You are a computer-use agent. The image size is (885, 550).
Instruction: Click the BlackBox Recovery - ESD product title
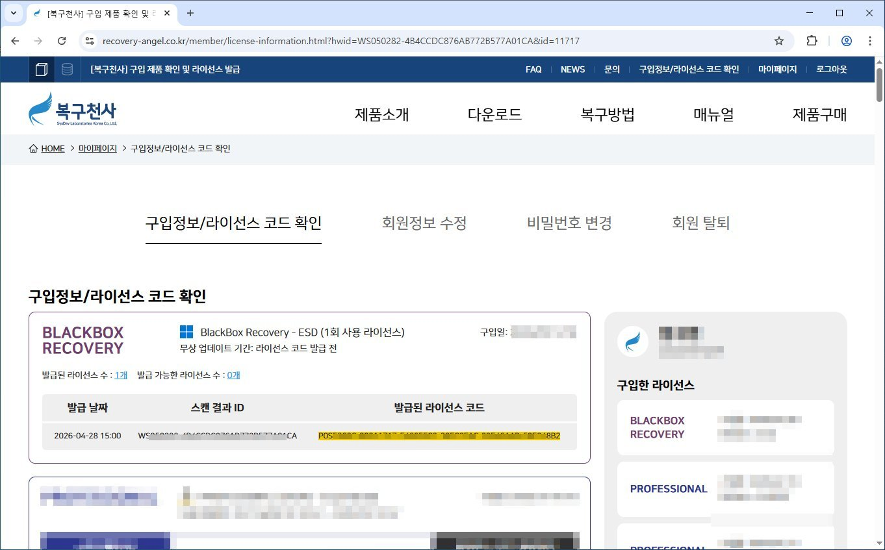[x=302, y=332]
